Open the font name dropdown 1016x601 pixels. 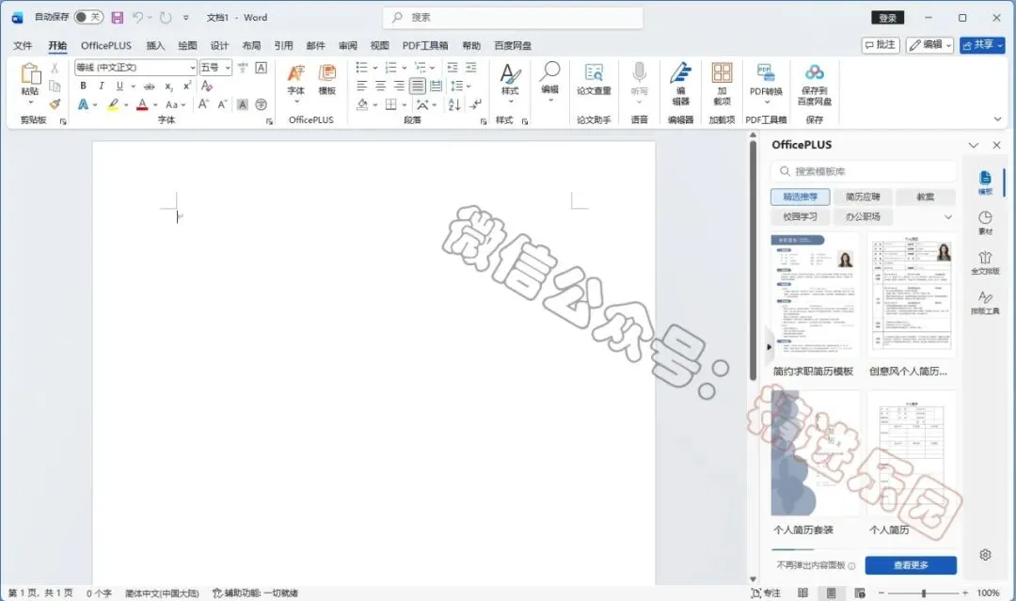click(x=193, y=68)
